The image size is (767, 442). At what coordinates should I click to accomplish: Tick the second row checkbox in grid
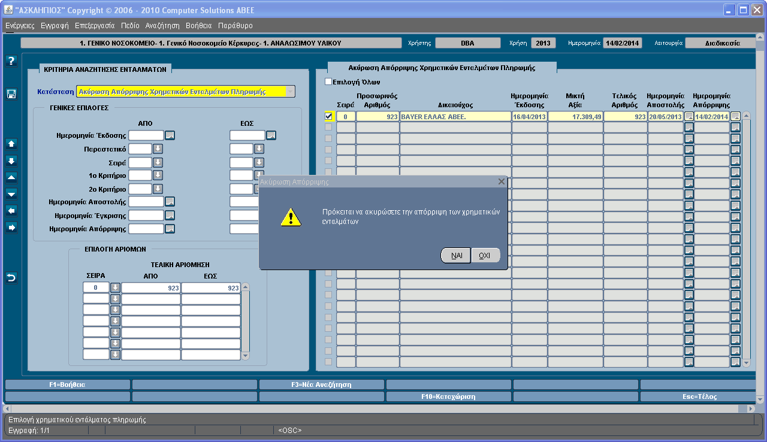pos(328,127)
